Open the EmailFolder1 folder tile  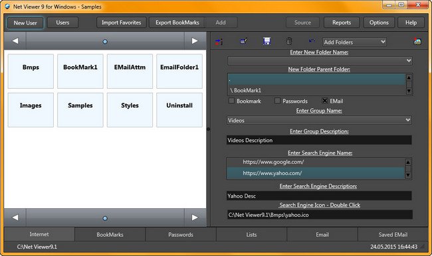tap(179, 71)
